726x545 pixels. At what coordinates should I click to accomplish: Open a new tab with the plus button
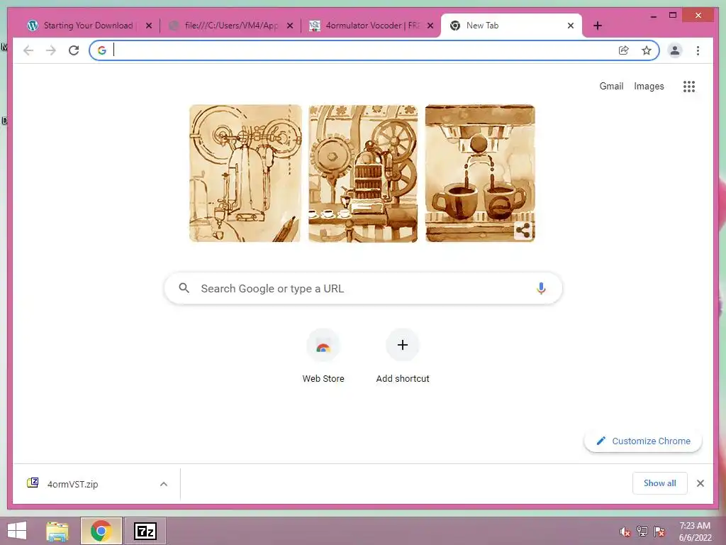[x=597, y=26]
